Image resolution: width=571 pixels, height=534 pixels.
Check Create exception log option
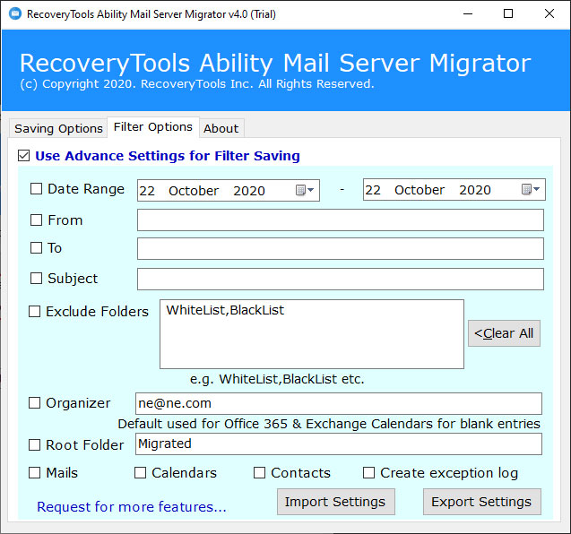click(368, 473)
